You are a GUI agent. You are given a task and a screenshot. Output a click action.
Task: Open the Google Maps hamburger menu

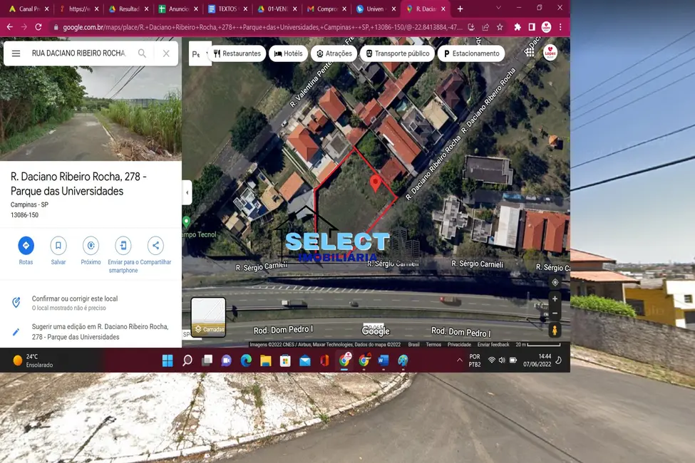point(16,53)
